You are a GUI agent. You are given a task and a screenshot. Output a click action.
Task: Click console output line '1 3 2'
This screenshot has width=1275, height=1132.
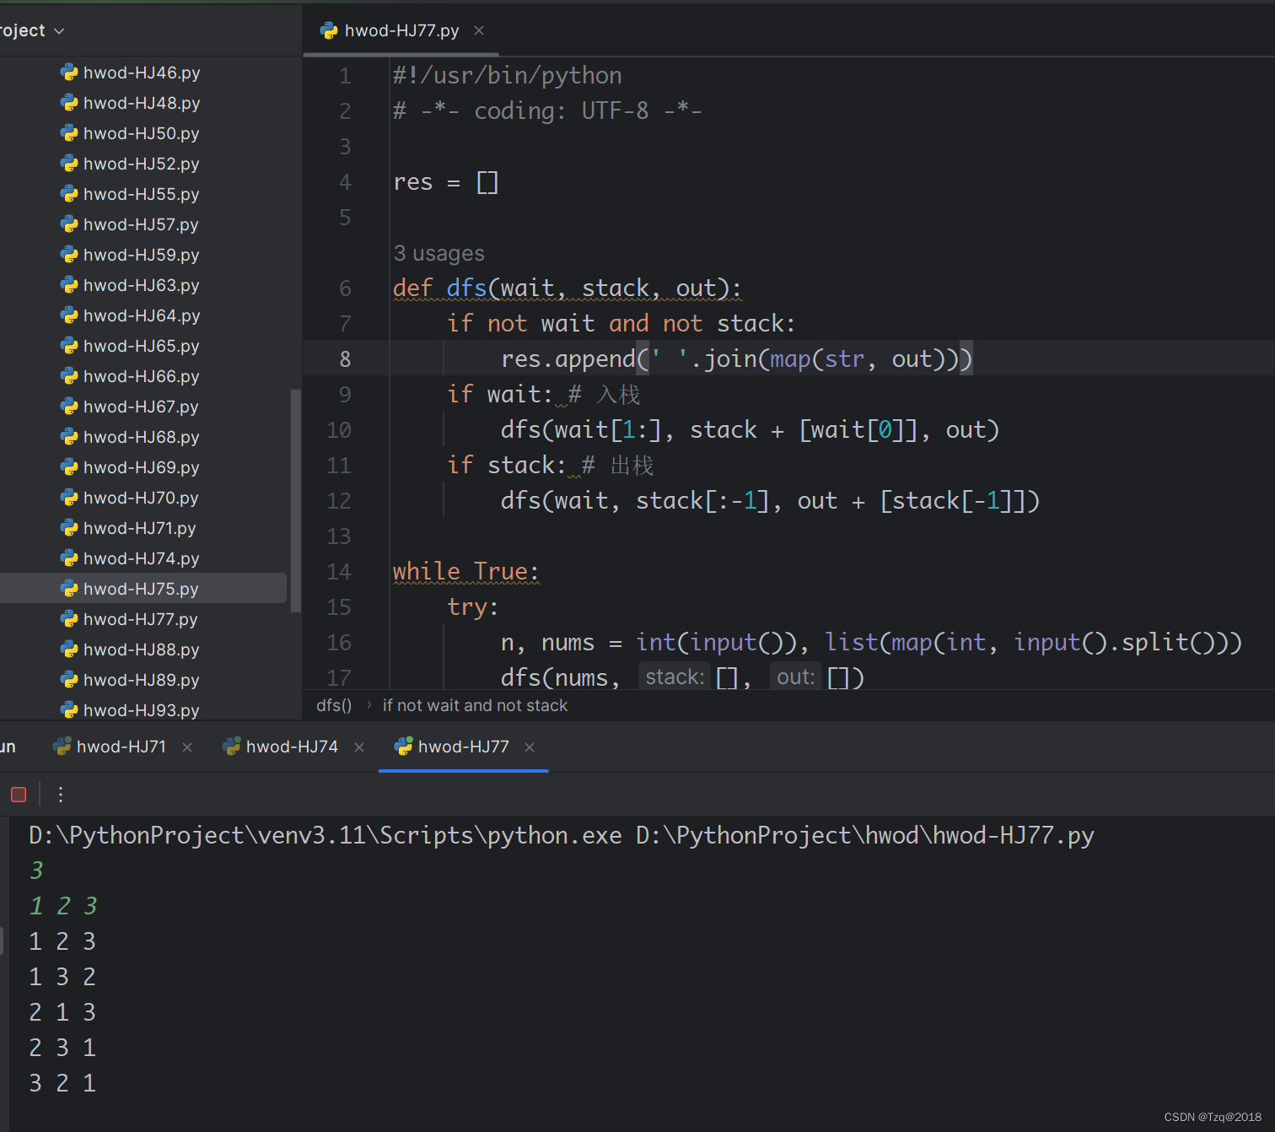(x=62, y=977)
